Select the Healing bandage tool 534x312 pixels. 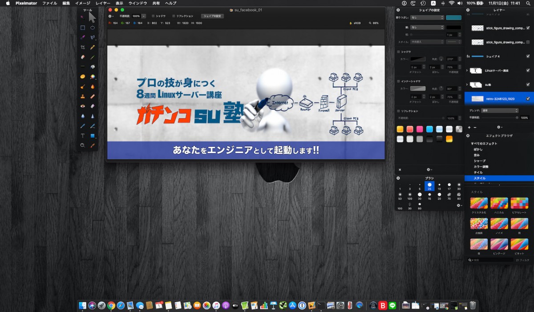[93, 96]
